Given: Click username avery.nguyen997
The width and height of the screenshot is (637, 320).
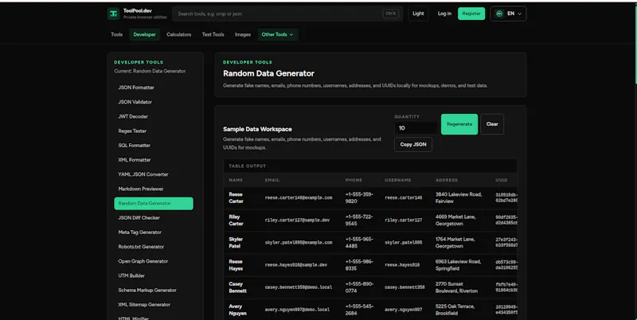Looking at the screenshot, I should tap(404, 310).
